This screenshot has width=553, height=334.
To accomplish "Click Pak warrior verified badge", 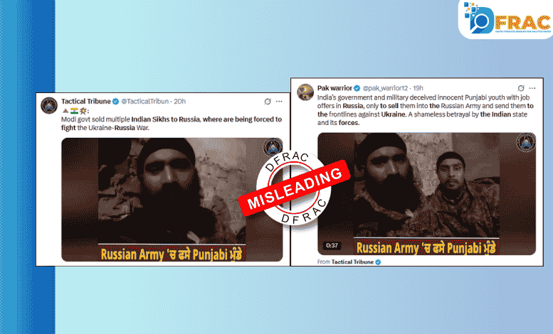I will (357, 88).
